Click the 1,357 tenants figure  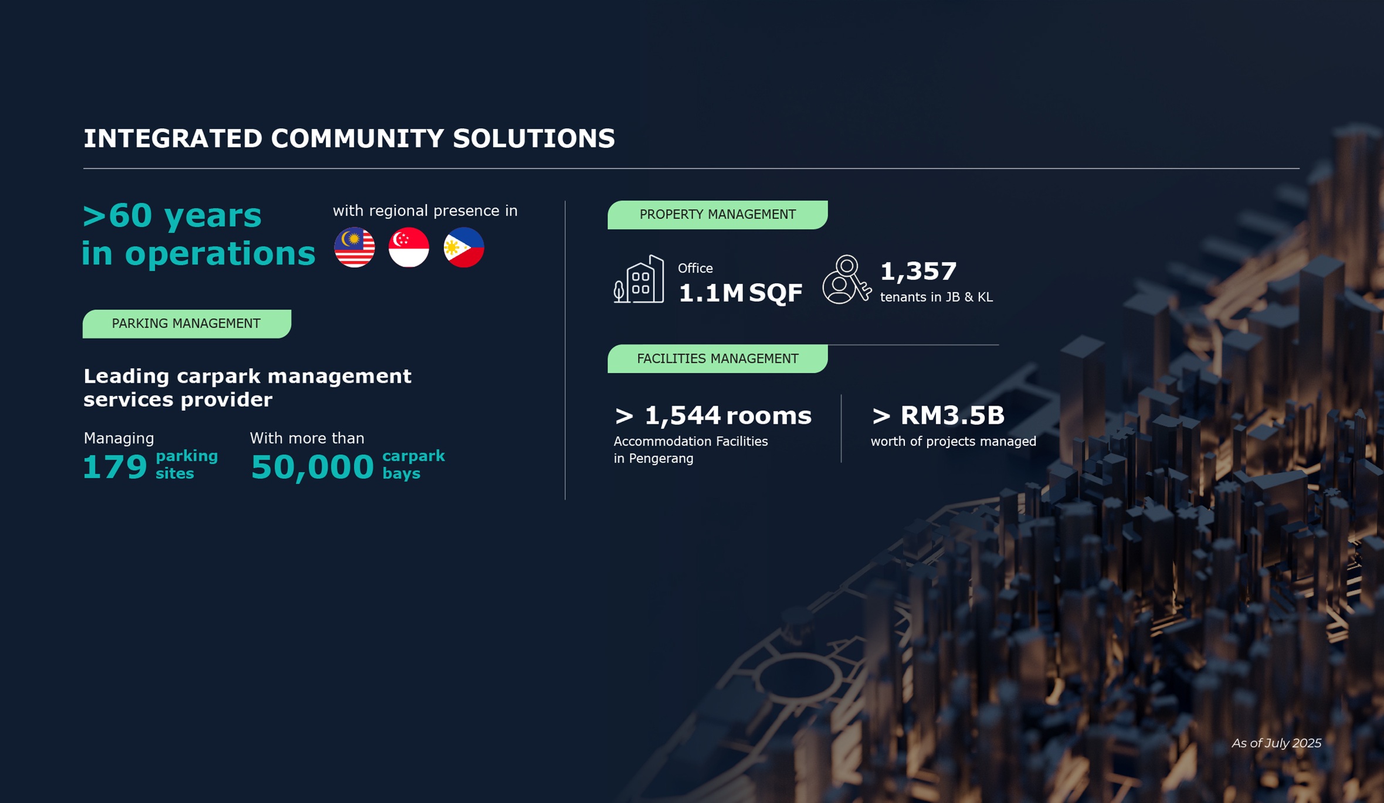(918, 271)
